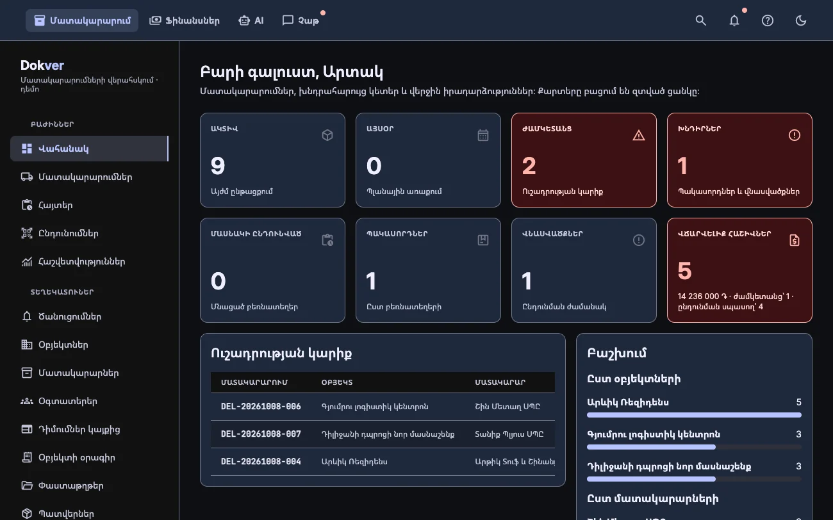Click the search magnifier icon
The width and height of the screenshot is (833, 520).
coord(701,20)
